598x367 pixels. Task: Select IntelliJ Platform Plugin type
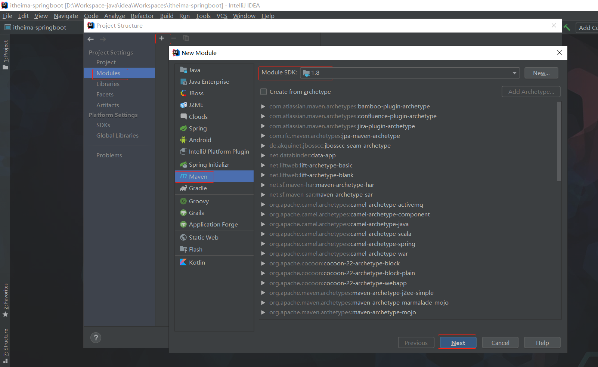[214, 151]
